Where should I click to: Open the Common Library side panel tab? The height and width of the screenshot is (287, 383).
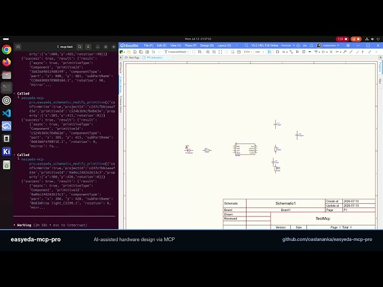(x=120, y=105)
